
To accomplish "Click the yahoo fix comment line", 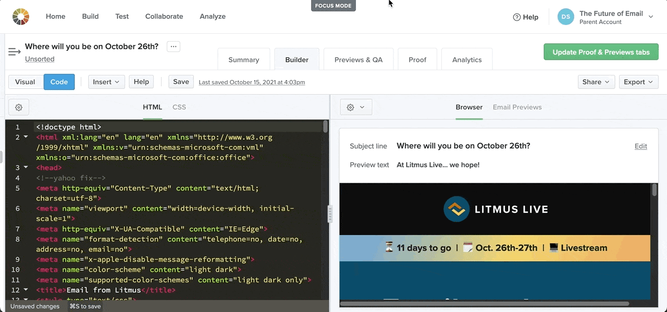I will point(71,178).
